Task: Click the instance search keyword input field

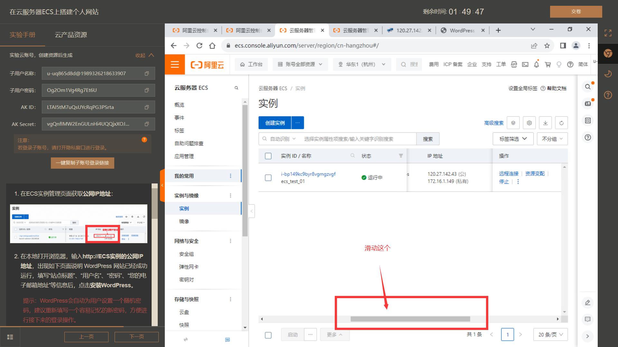Action: [x=358, y=139]
